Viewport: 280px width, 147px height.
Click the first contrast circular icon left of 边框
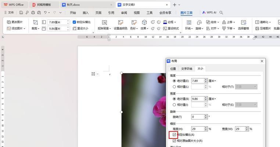pos(153,22)
